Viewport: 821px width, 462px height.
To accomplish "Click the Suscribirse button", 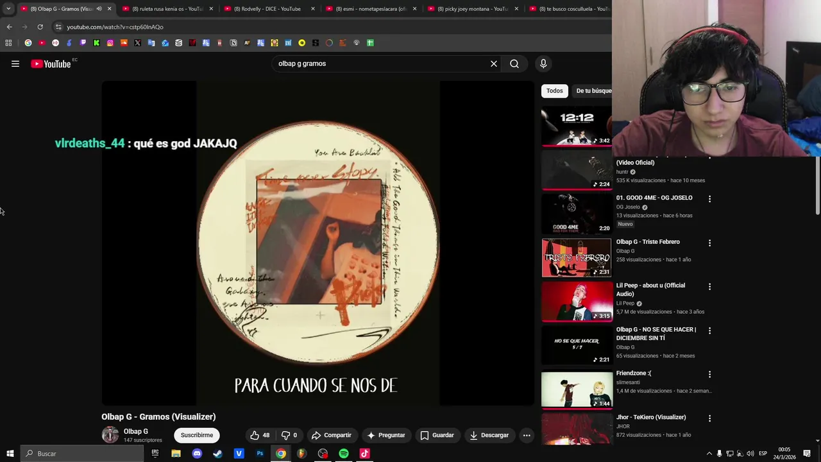I will (197, 435).
